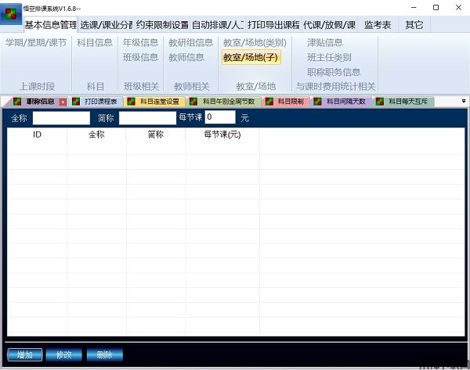
Task: Open the 打印导出课程 ribbon tab
Action: click(x=273, y=24)
